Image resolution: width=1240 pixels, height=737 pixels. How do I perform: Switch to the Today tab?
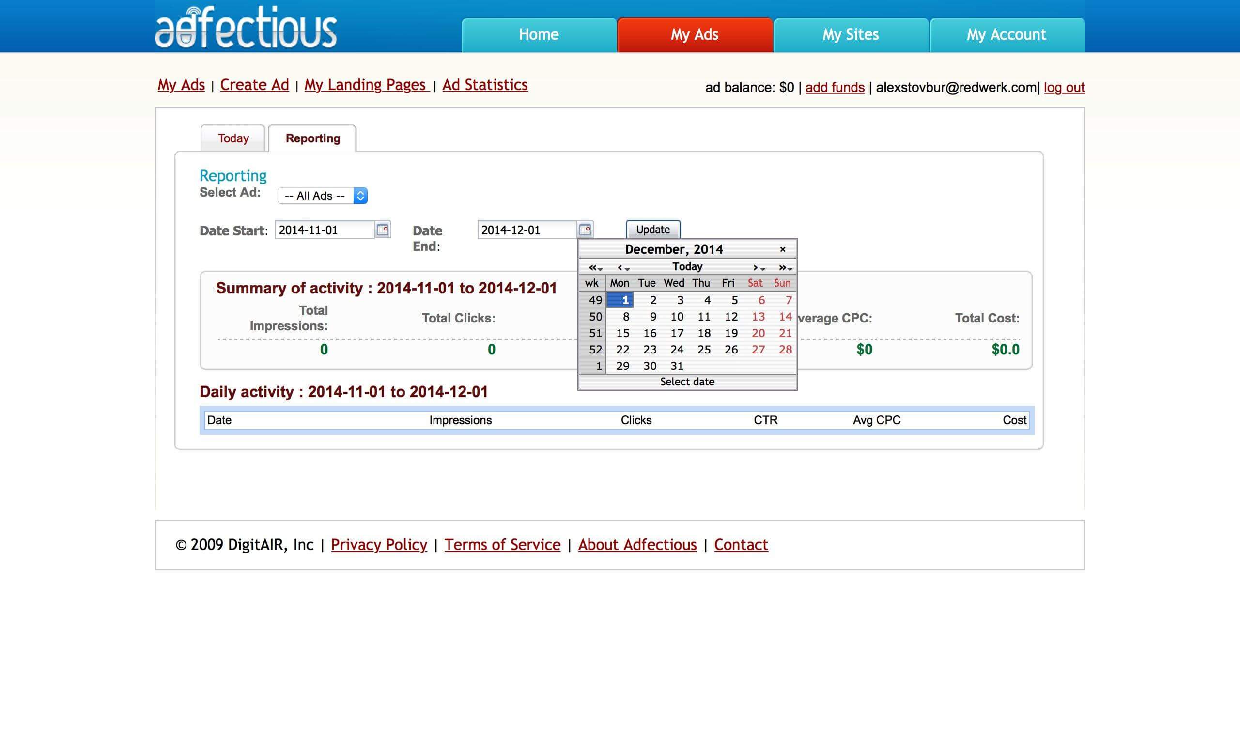pyautogui.click(x=233, y=138)
